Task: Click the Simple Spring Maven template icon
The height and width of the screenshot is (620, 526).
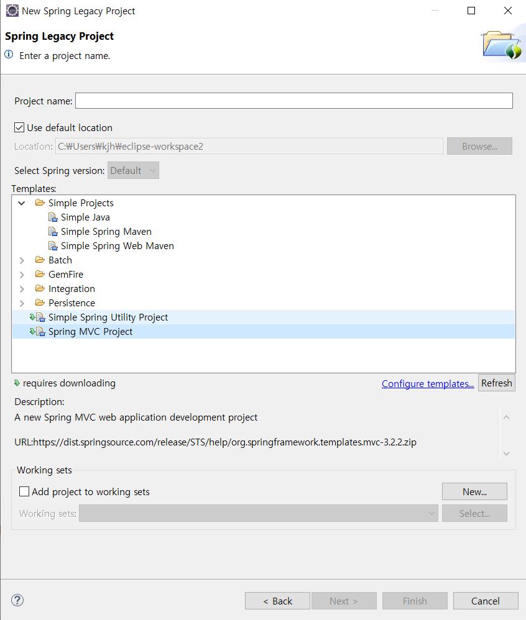Action: coord(53,232)
